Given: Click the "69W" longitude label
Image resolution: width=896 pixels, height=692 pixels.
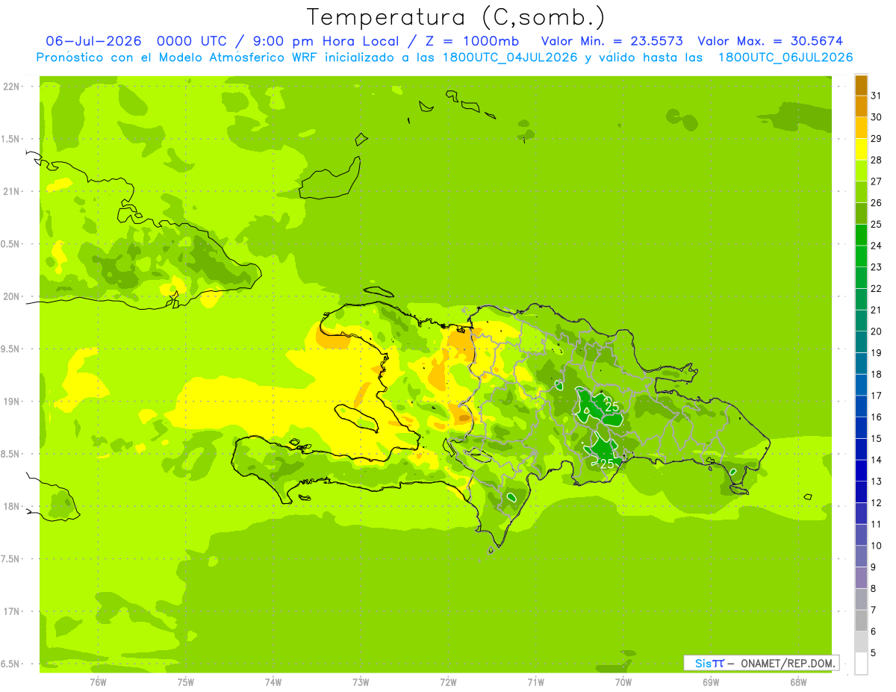Looking at the screenshot, I should (x=711, y=682).
